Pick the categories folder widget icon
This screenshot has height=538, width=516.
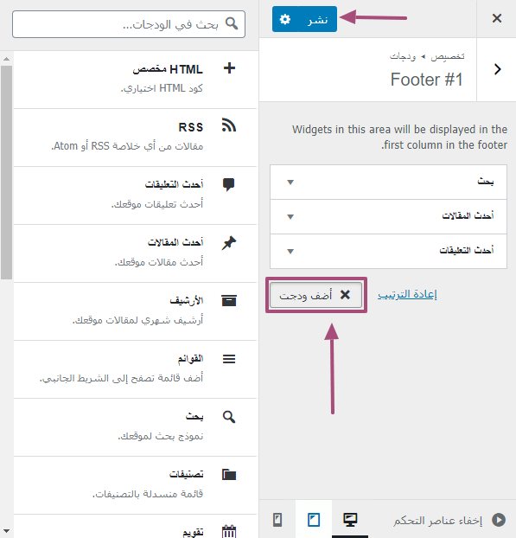229,475
